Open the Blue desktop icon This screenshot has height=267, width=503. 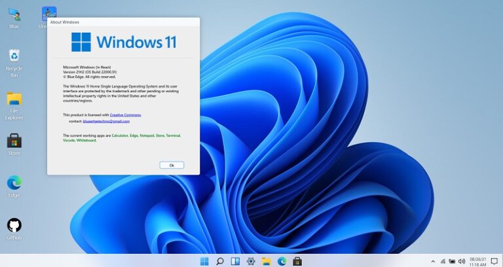point(14,18)
